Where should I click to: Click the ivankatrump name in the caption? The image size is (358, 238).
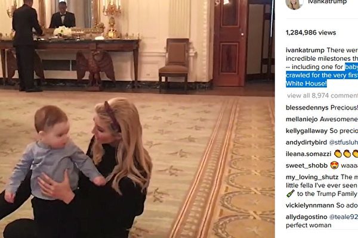click(305, 50)
